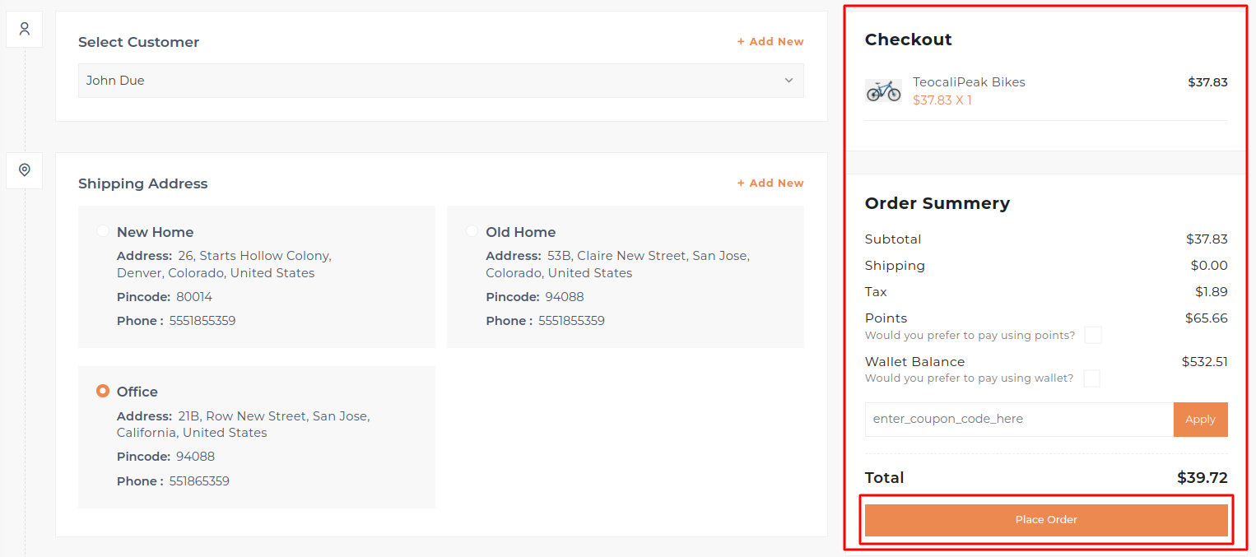Add New shipping address link

click(770, 183)
